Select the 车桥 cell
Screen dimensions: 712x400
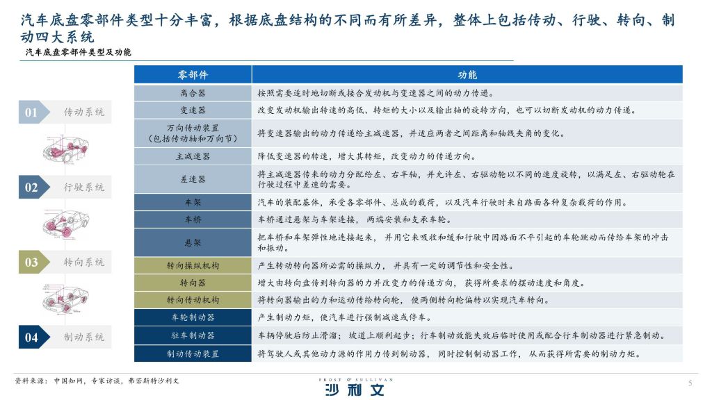[x=193, y=219]
